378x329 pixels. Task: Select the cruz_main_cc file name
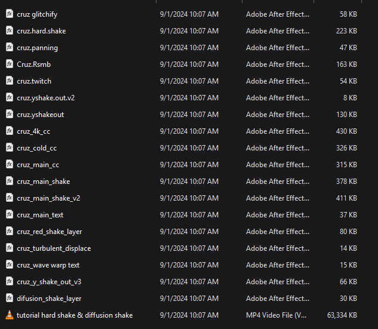coord(38,164)
